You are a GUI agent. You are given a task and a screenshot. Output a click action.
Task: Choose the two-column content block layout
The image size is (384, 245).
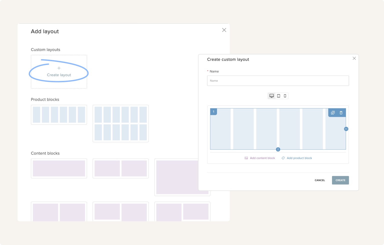[x=120, y=168]
